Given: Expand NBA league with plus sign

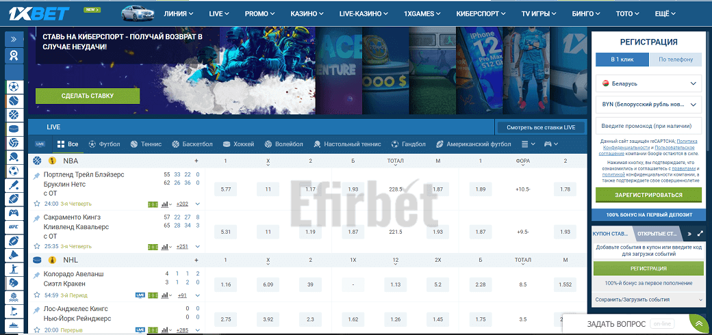Looking at the screenshot, I should 196,161.
